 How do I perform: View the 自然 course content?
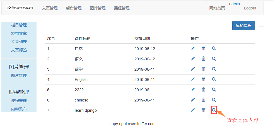(214, 48)
